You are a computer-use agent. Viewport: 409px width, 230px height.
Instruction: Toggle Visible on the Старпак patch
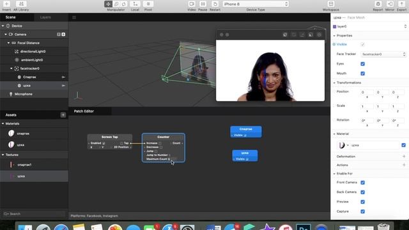[245, 135]
